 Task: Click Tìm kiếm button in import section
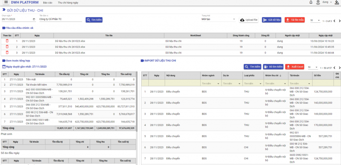coord(252,67)
